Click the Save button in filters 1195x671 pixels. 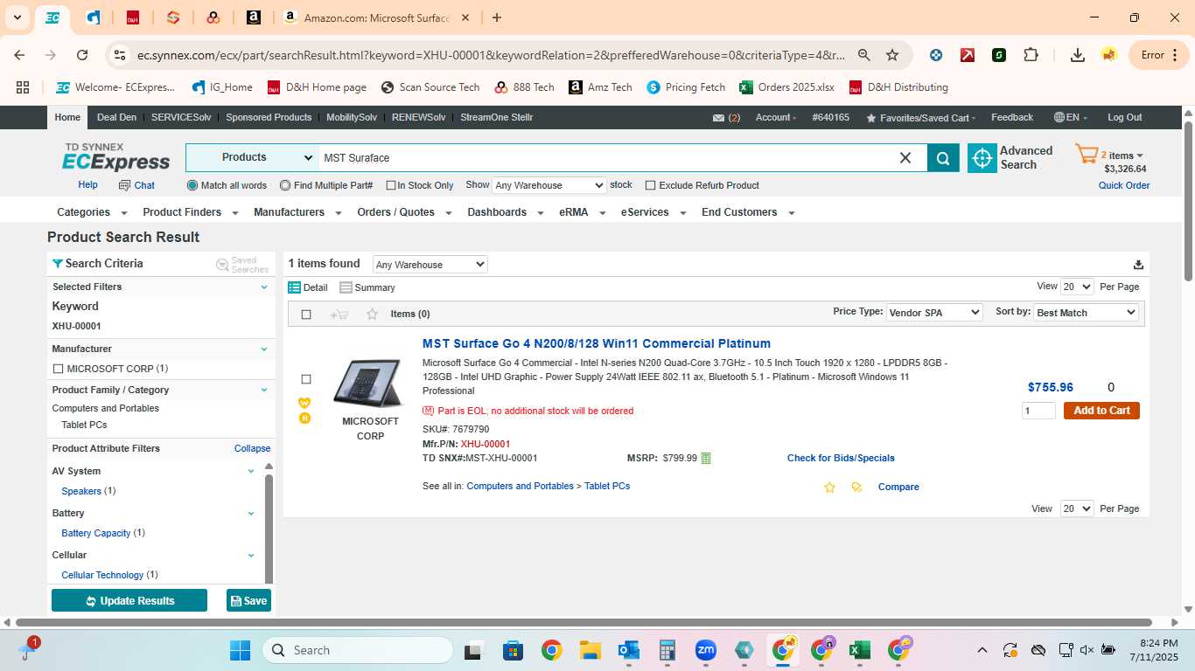[248, 601]
